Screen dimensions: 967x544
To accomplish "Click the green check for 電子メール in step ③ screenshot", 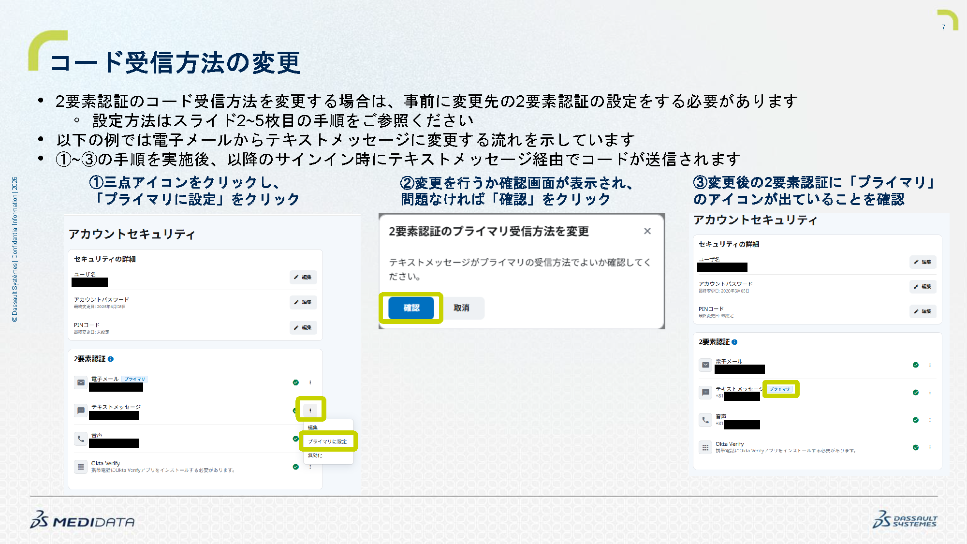I will click(x=915, y=365).
